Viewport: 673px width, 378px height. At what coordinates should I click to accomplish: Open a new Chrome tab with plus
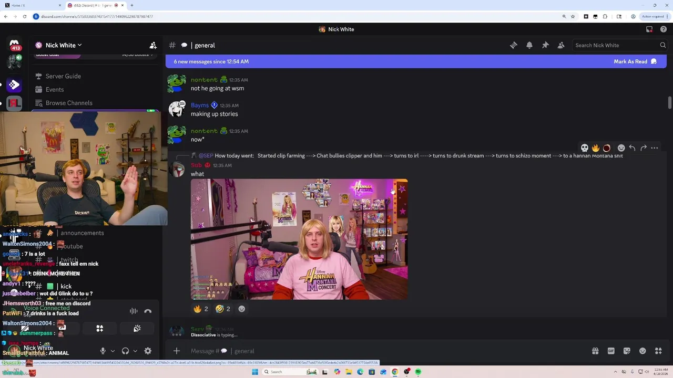(x=131, y=5)
